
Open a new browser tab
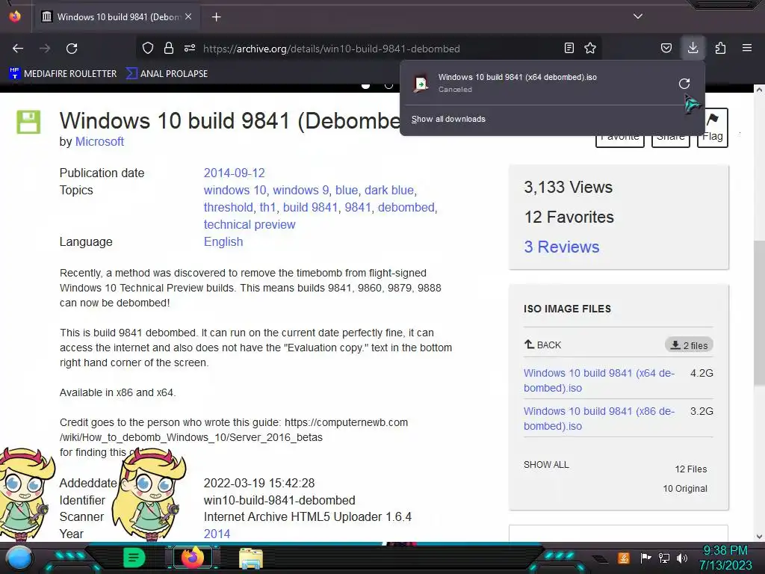click(x=216, y=17)
